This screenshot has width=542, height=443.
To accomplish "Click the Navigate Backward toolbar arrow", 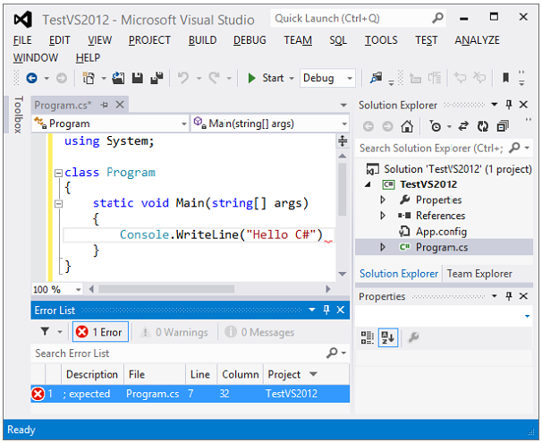I will click(x=31, y=78).
